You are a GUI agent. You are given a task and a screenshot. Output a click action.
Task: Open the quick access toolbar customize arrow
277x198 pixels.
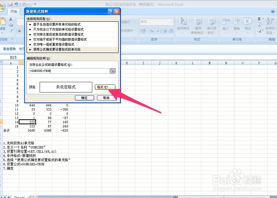pyautogui.click(x=35, y=4)
